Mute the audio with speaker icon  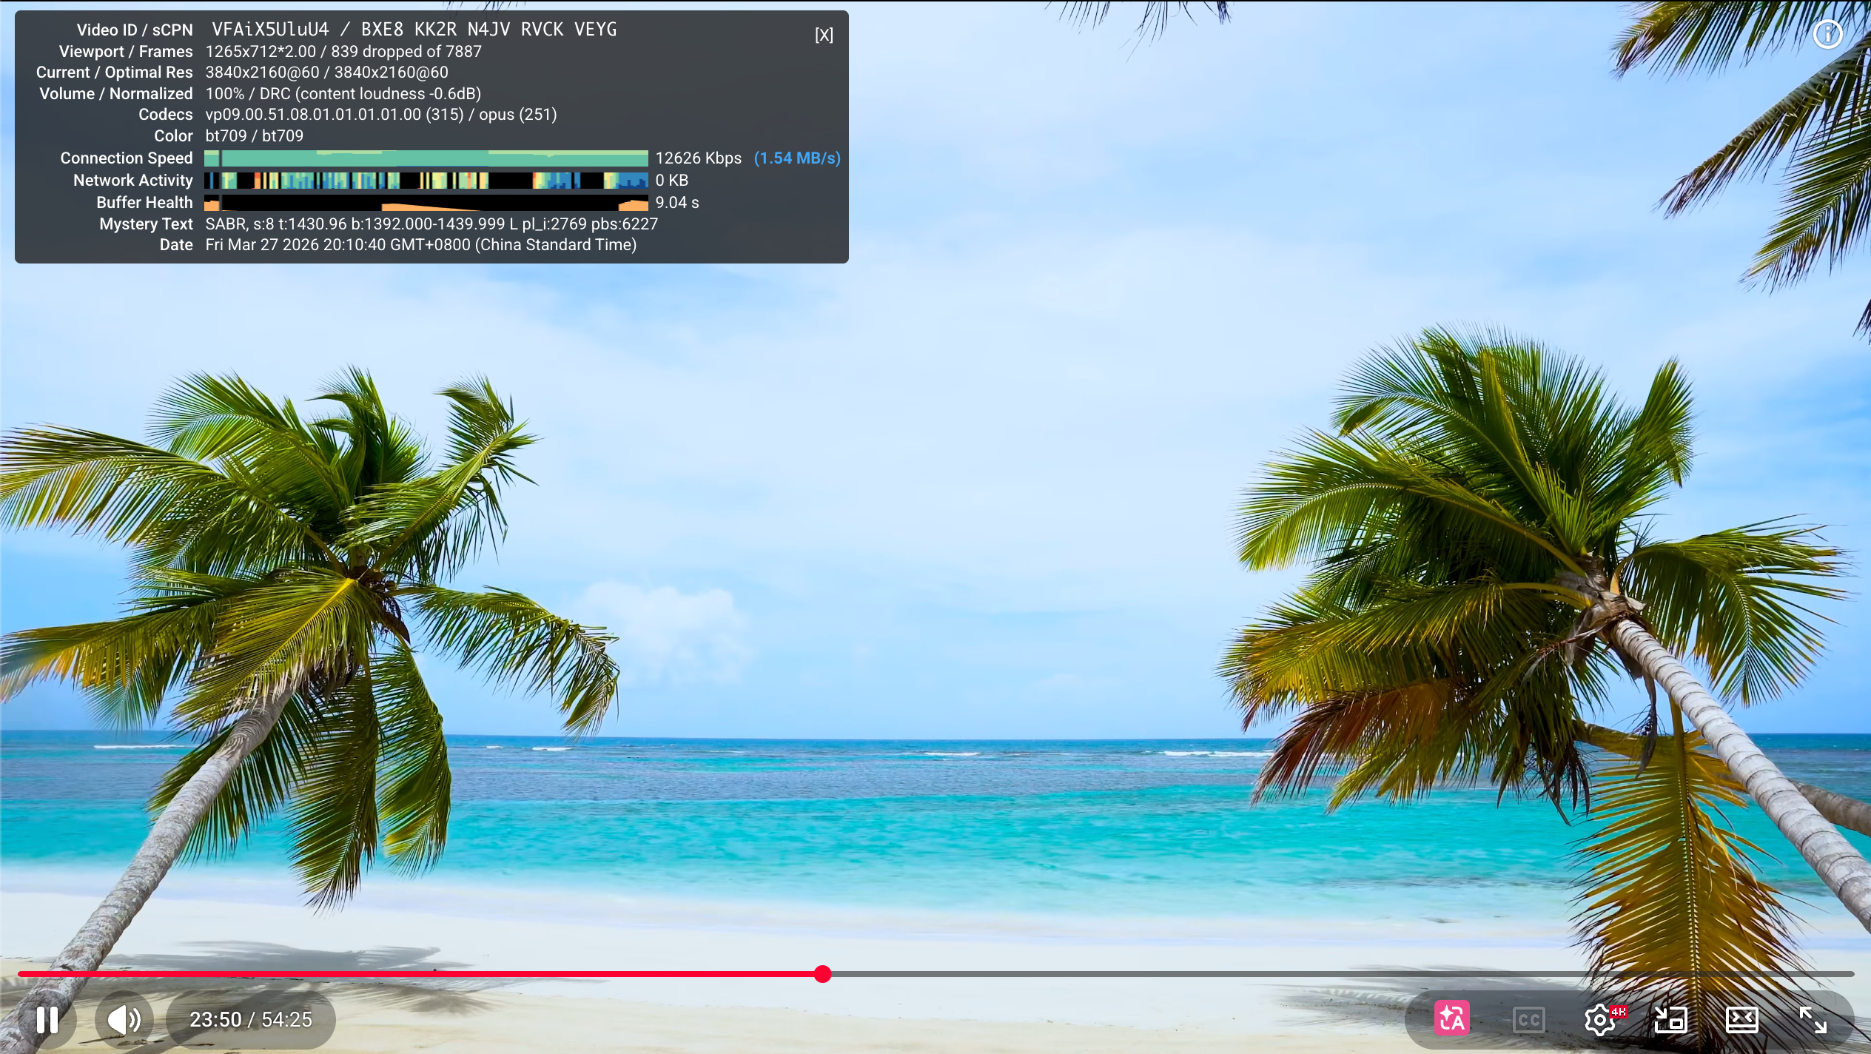(124, 1019)
